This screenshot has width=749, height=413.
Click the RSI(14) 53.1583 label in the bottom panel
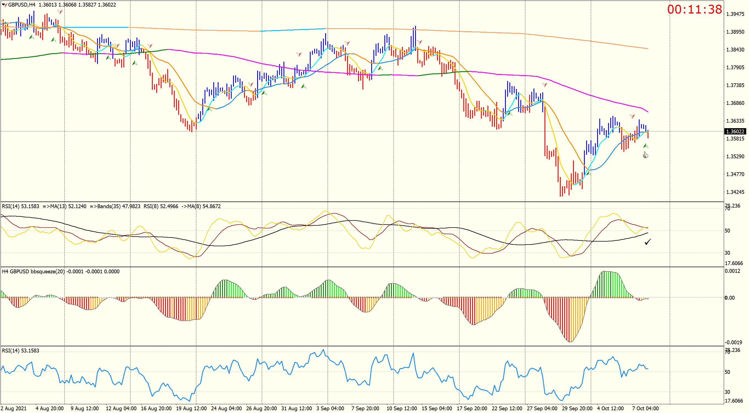20,351
